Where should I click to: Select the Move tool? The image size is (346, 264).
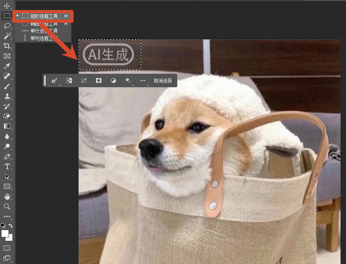point(7,6)
